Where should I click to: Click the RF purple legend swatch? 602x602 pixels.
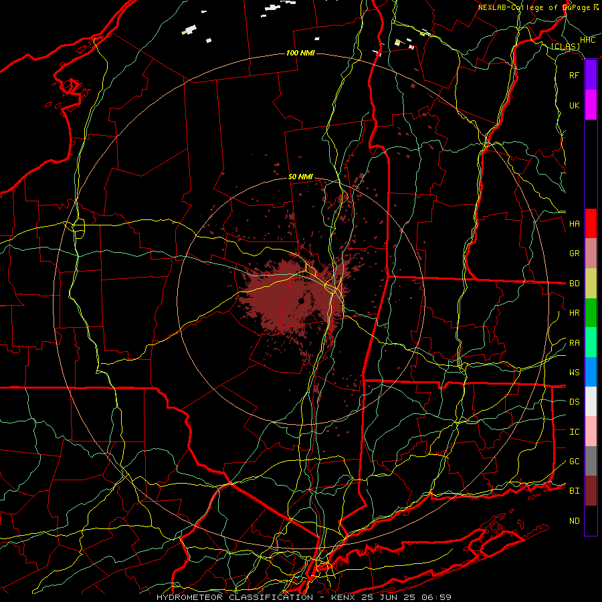point(591,75)
